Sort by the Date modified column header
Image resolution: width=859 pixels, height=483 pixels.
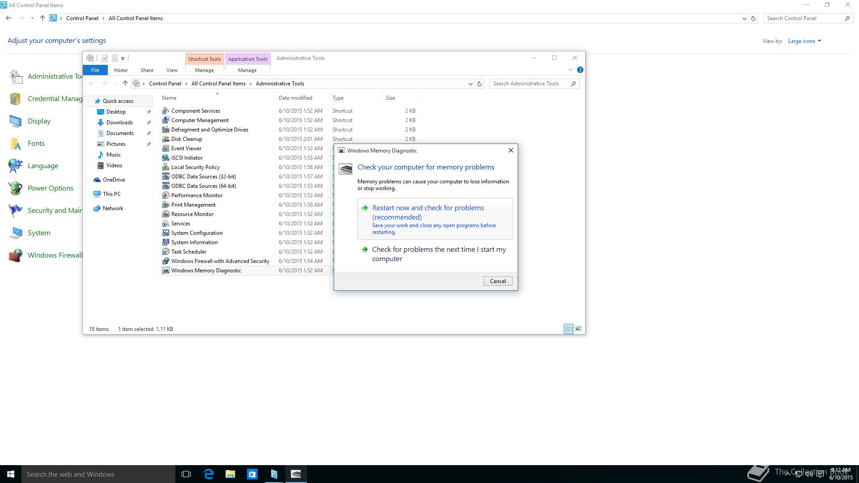coord(302,98)
